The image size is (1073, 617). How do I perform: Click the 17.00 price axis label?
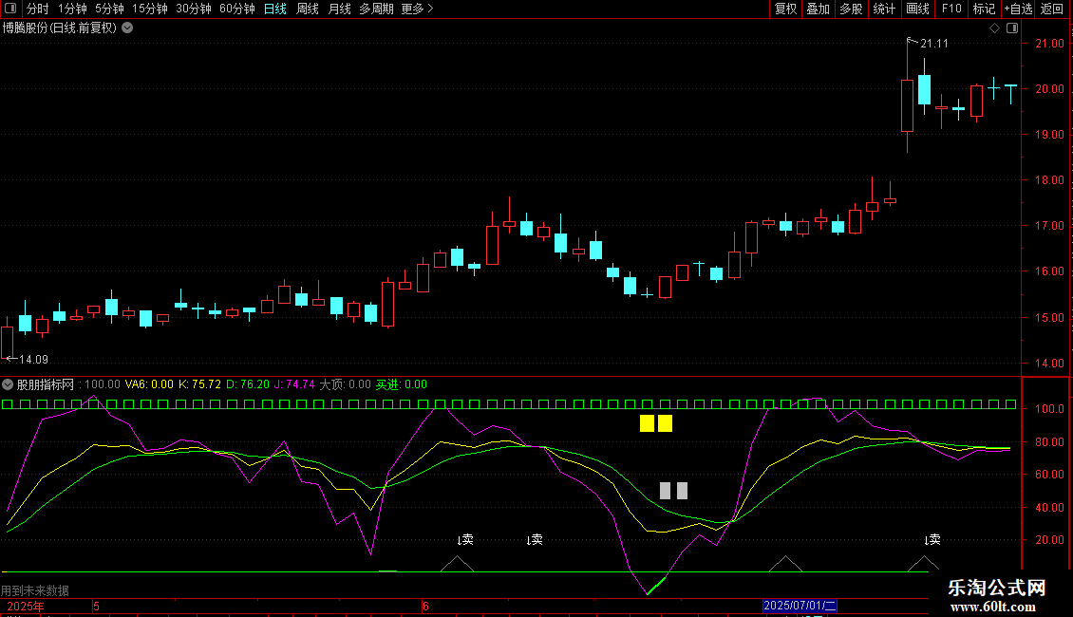point(1049,226)
